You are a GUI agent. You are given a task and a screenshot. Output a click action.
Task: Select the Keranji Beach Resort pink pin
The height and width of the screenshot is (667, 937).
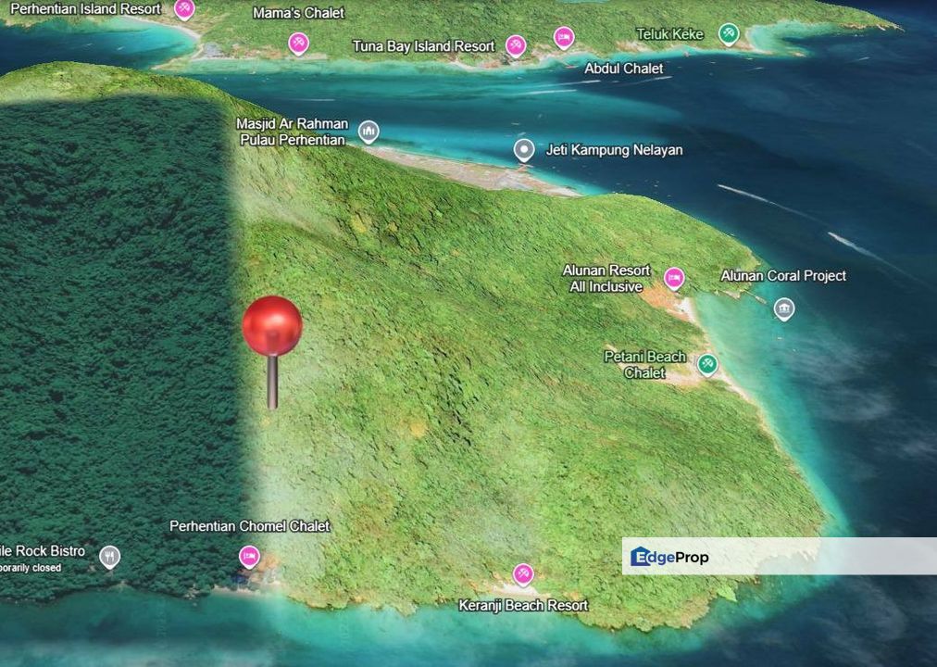pyautogui.click(x=523, y=575)
